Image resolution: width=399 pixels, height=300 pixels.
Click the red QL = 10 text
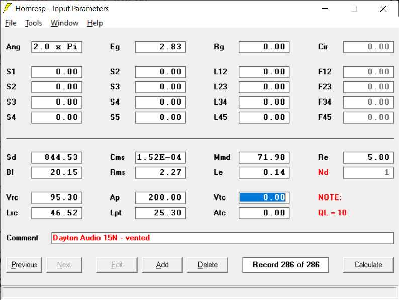pyautogui.click(x=332, y=213)
